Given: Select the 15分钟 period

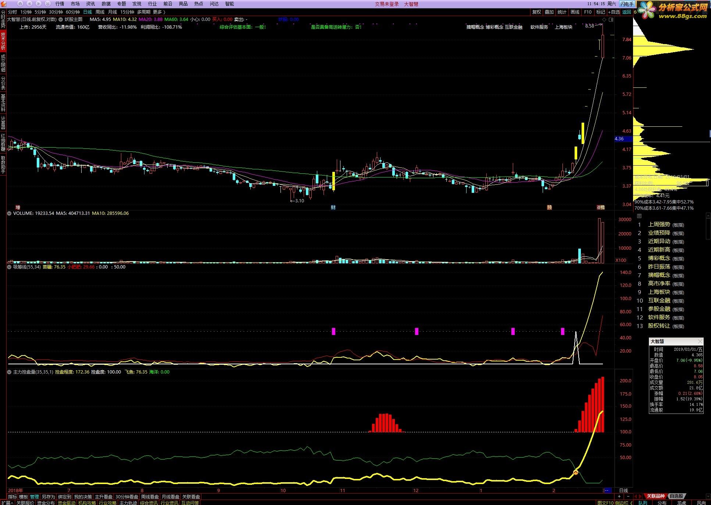Looking at the screenshot, I should (127, 12).
